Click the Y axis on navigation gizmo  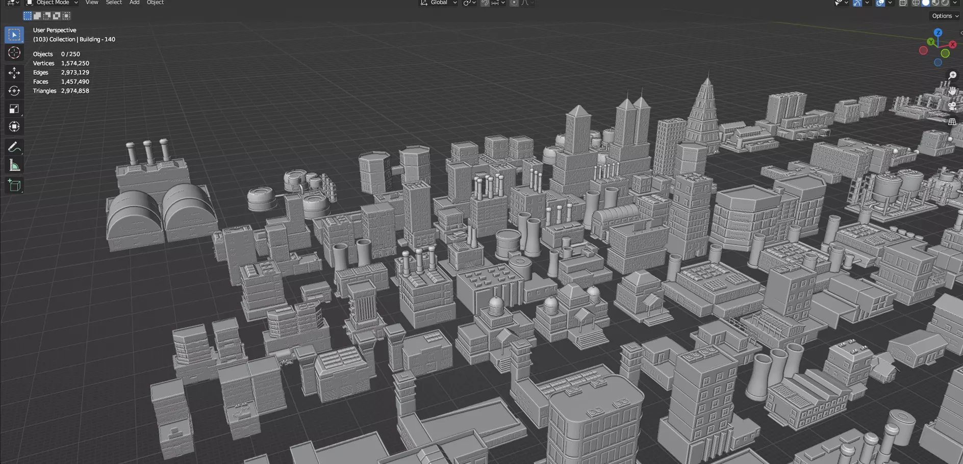(x=931, y=42)
